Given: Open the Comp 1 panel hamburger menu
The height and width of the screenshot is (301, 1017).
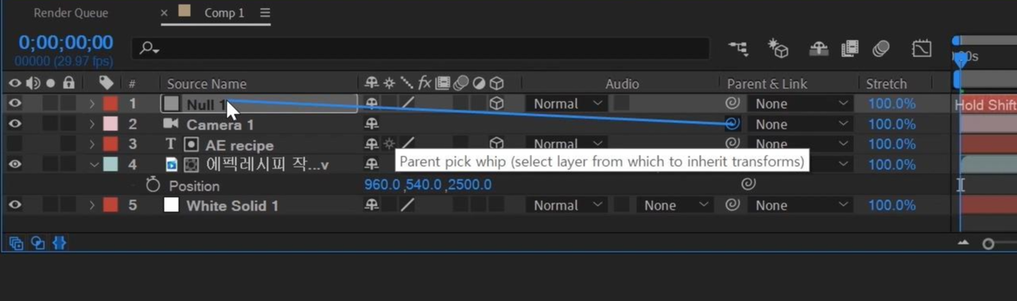Looking at the screenshot, I should point(265,13).
